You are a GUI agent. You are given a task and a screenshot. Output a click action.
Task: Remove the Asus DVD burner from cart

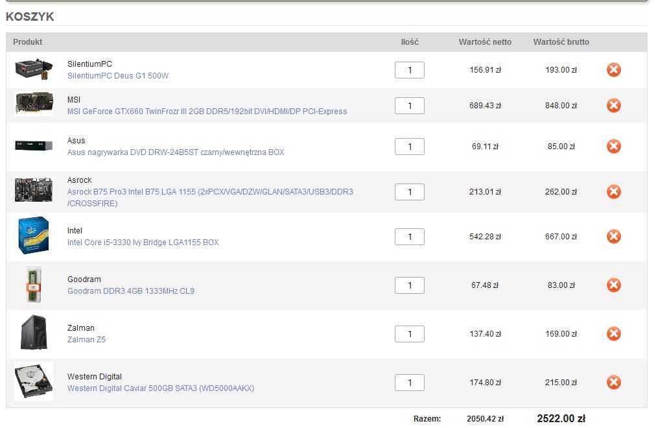613,147
